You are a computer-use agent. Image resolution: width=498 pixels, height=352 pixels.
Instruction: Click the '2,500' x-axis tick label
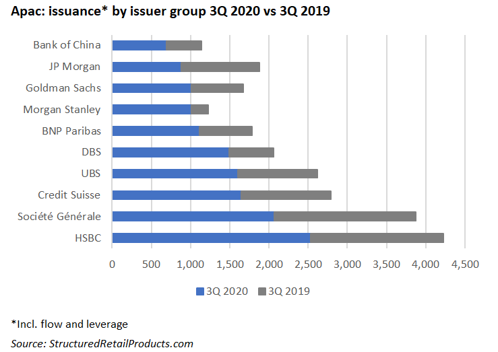coord(308,264)
